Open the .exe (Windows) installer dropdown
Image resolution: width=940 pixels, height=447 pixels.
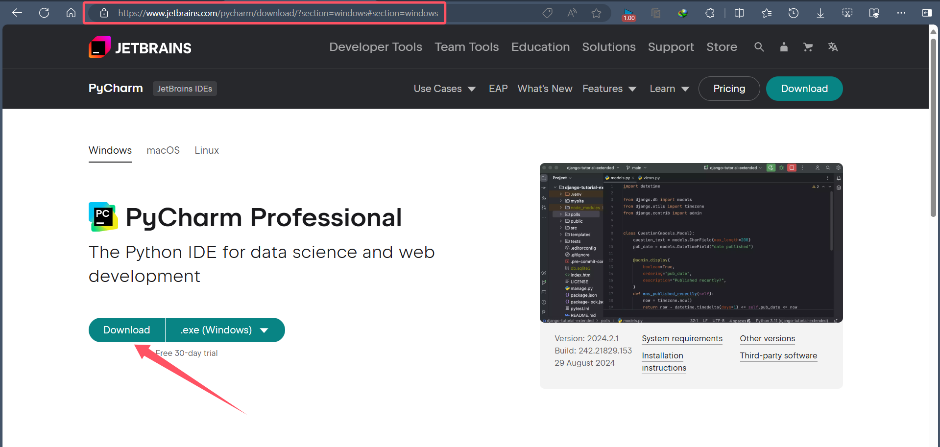225,330
